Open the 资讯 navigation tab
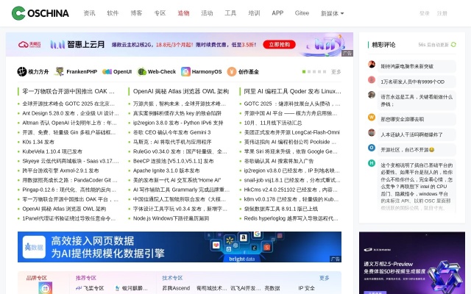 tap(89, 13)
